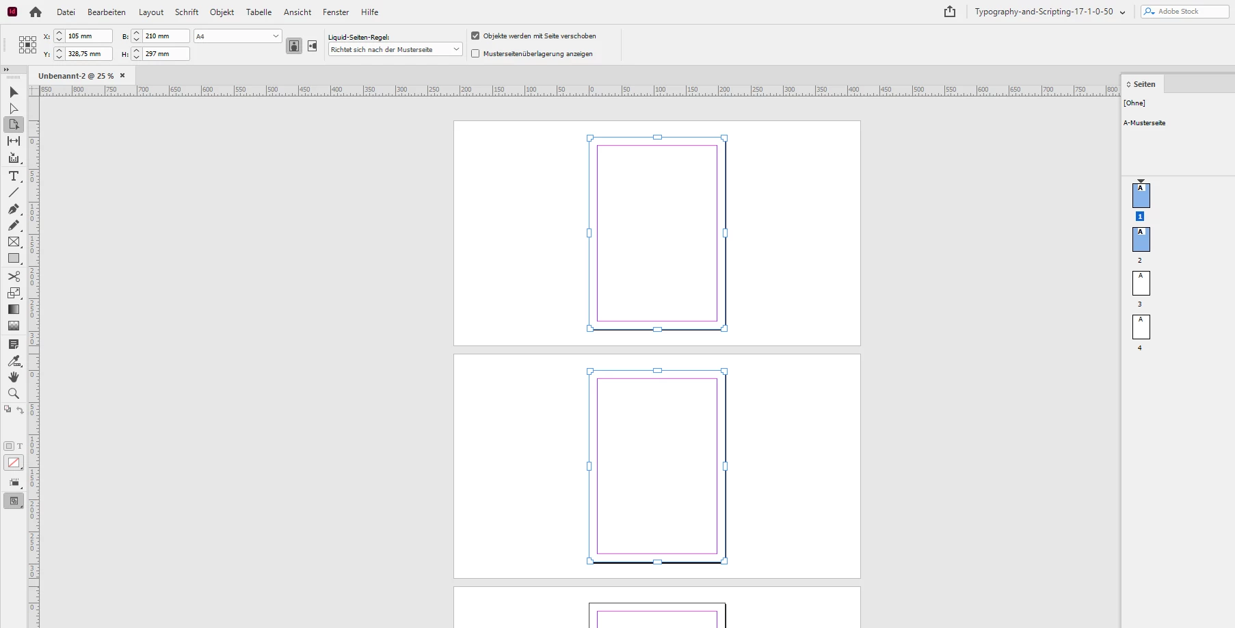This screenshot has height=628, width=1235.
Task: Set portrait page orientation
Action: coord(294,46)
